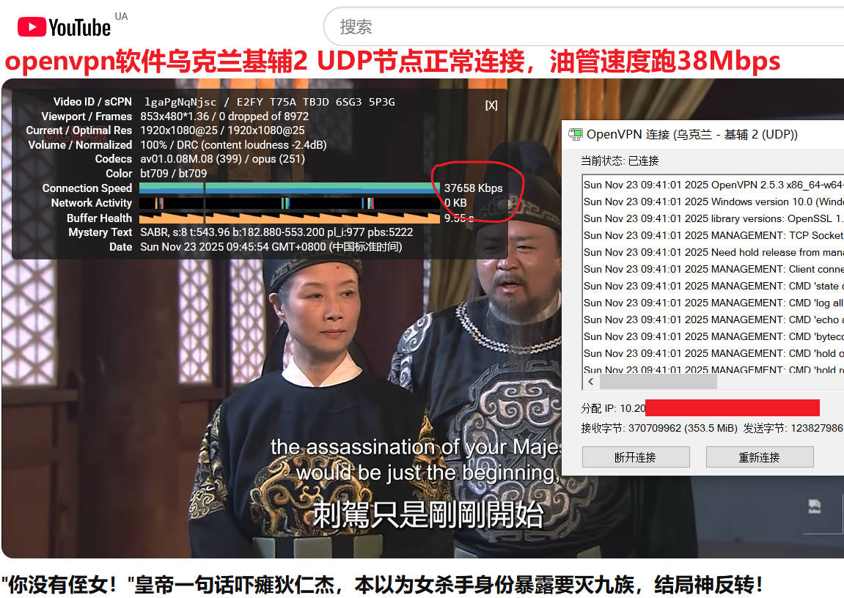The width and height of the screenshot is (844, 598).
Task: Click the Network Activity graph
Action: (x=289, y=203)
